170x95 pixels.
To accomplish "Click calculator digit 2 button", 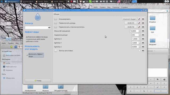I will click(x=137, y=87).
